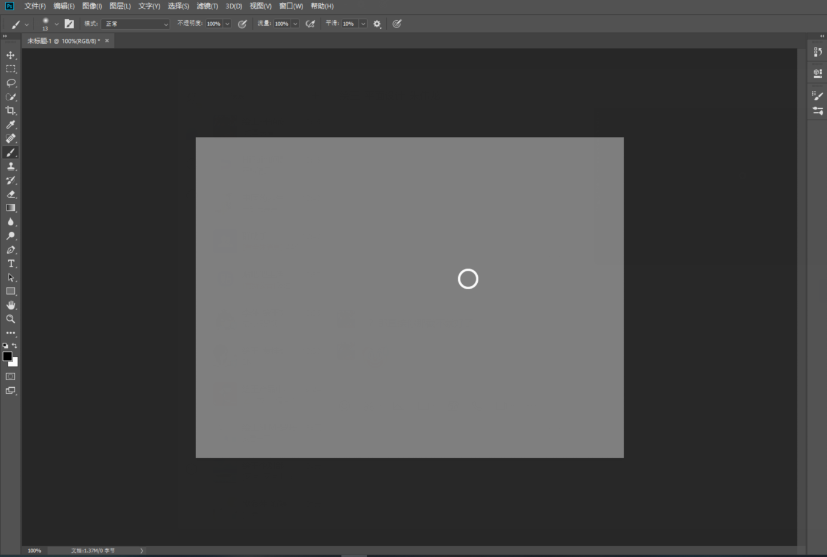The width and height of the screenshot is (827, 557).
Task: Enable airbrush-style build-up
Action: coord(310,24)
